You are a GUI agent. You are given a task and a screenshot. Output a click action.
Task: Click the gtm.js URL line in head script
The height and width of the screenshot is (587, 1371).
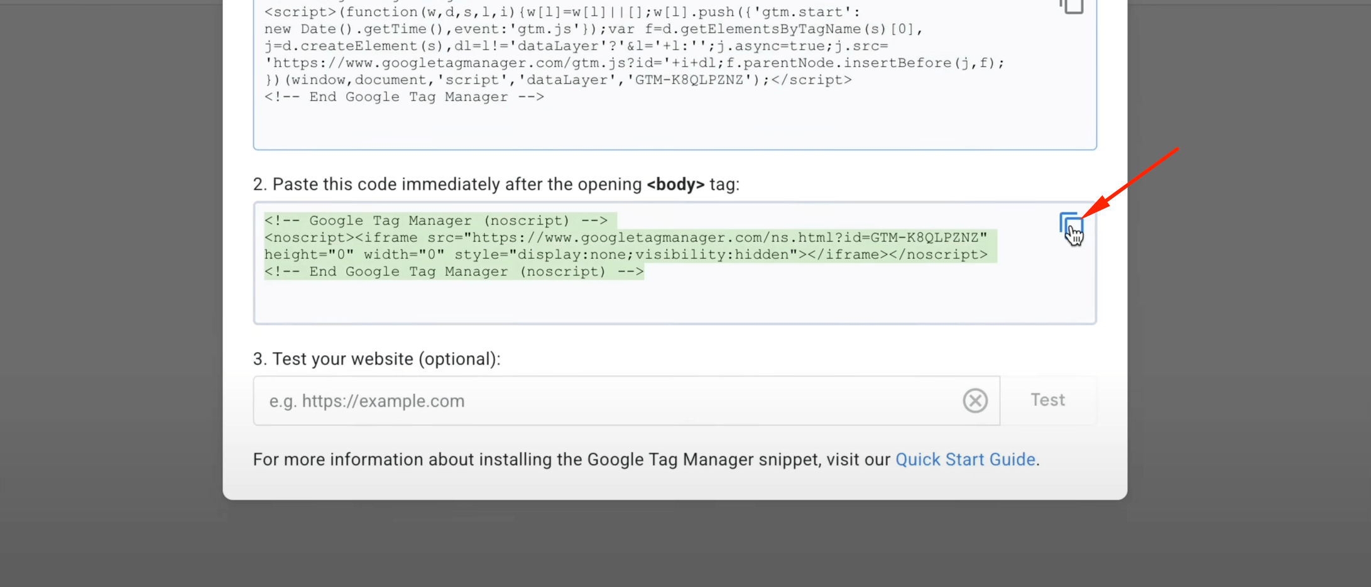click(x=635, y=63)
